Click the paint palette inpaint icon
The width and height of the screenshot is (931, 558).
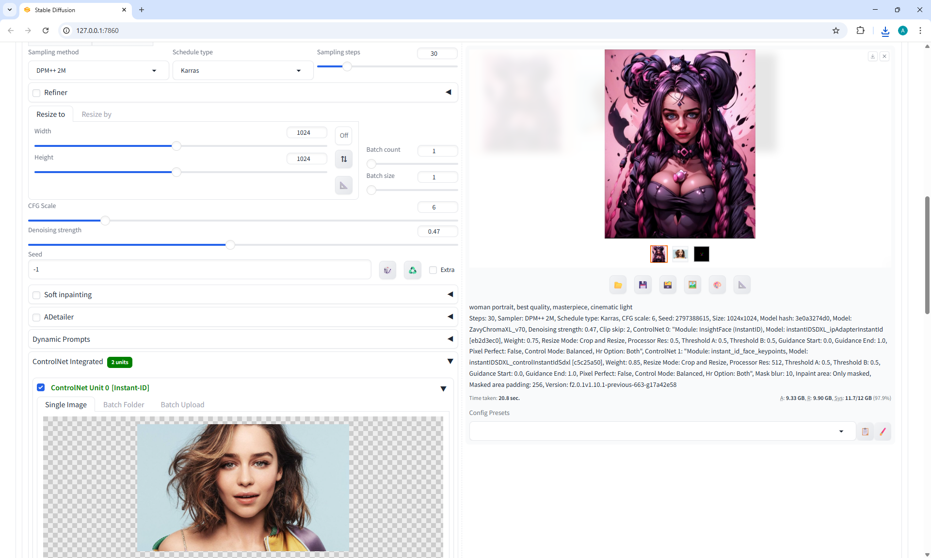(x=717, y=285)
